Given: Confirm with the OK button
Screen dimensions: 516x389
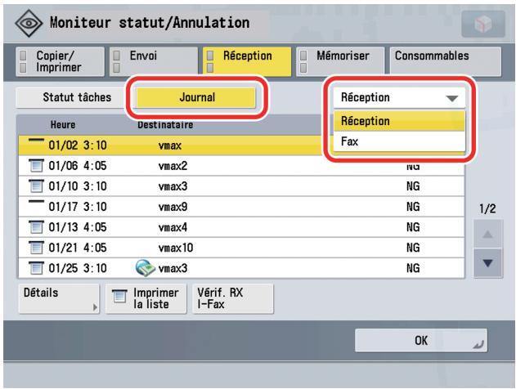Looking at the screenshot, I should (x=421, y=340).
